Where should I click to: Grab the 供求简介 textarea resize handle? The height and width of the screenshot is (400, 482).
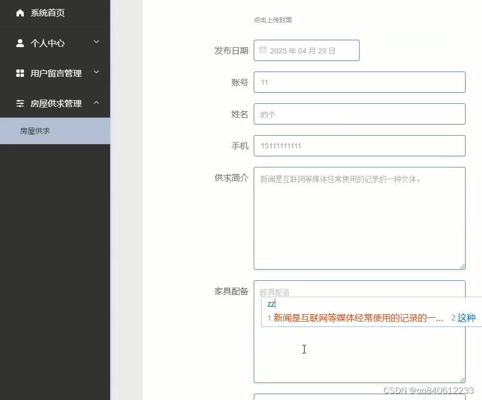click(x=462, y=266)
